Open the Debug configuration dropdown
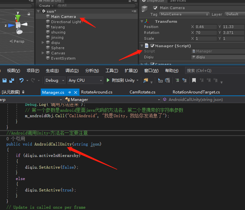 [54, 80]
